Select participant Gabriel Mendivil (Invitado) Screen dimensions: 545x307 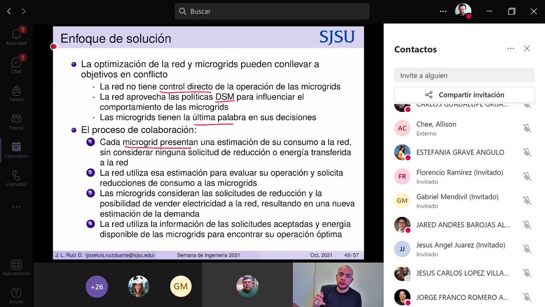[x=465, y=200]
